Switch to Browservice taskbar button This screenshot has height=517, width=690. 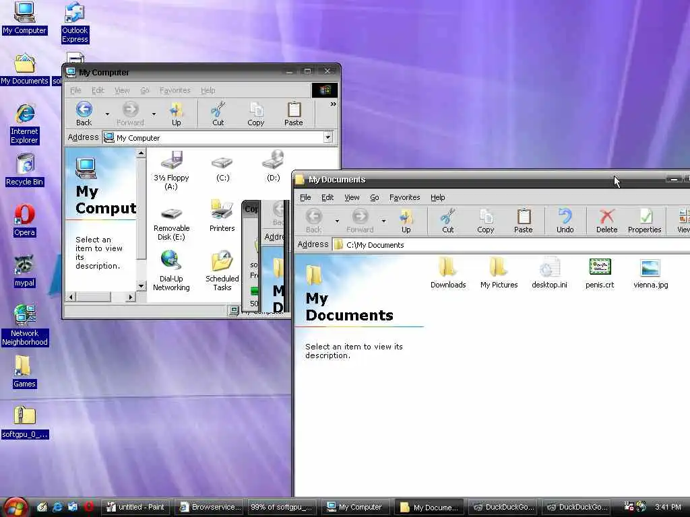(210, 507)
